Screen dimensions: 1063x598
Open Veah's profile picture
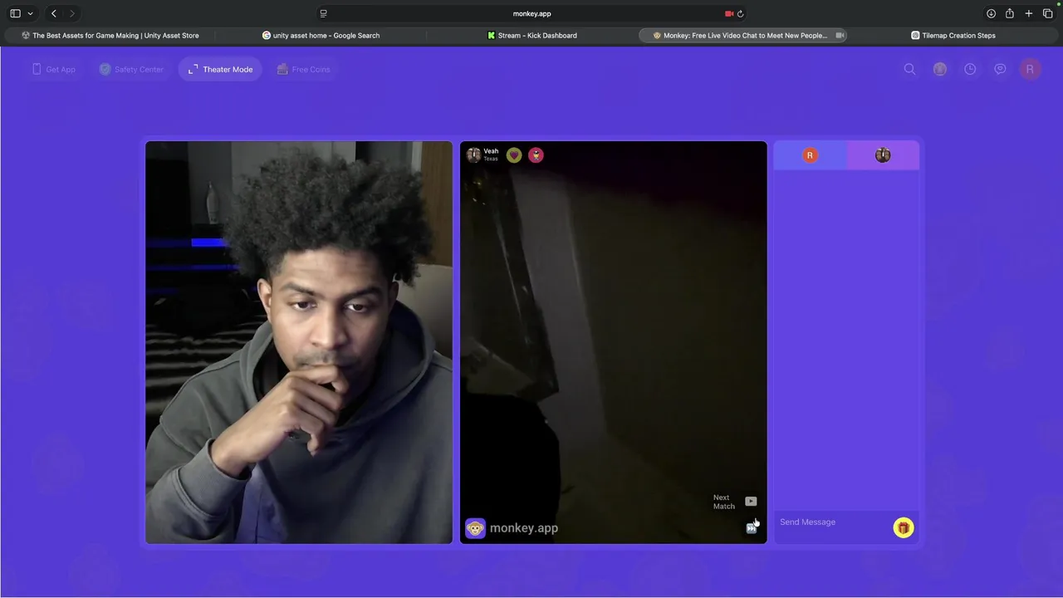coord(473,155)
